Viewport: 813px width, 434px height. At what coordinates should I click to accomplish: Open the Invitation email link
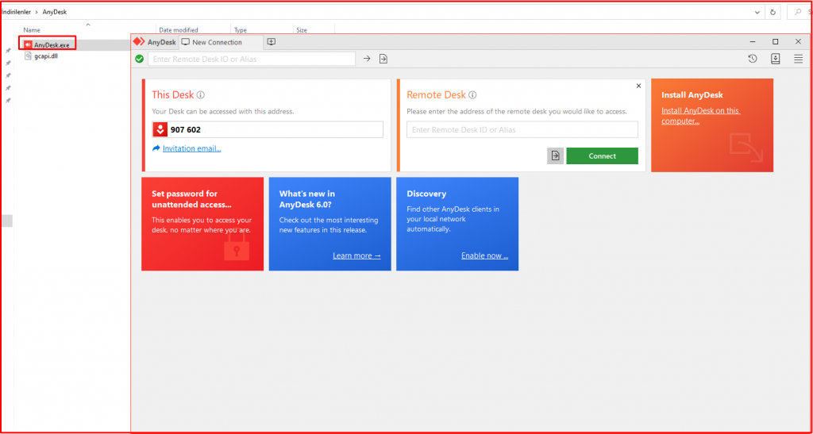coord(191,148)
